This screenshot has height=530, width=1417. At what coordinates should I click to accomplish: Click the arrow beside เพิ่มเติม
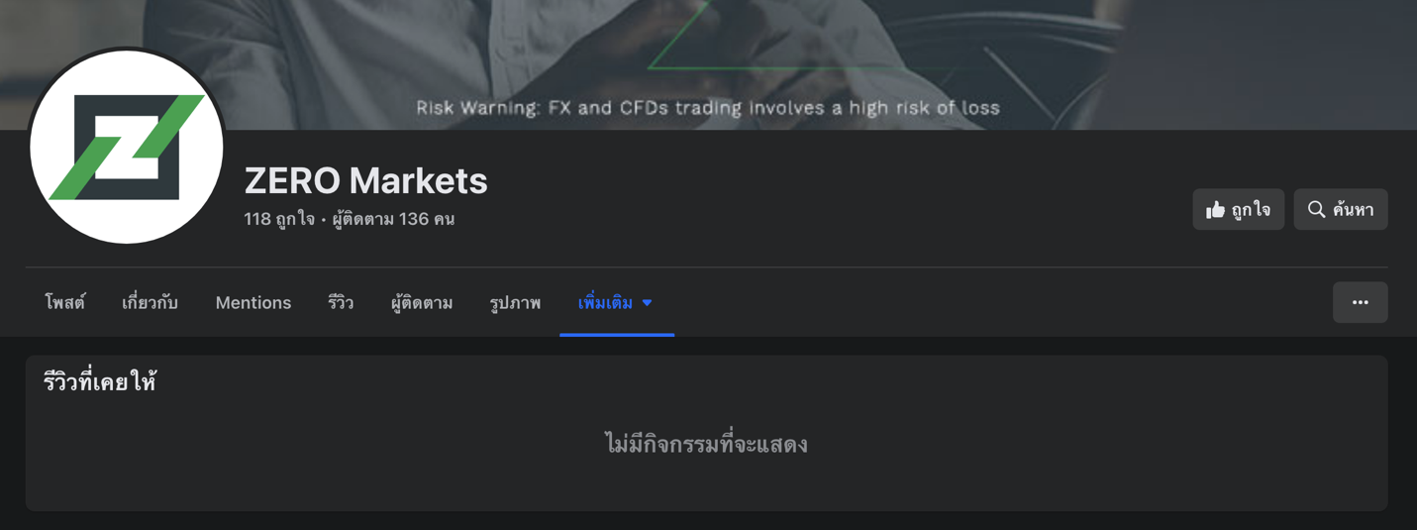pyautogui.click(x=648, y=303)
